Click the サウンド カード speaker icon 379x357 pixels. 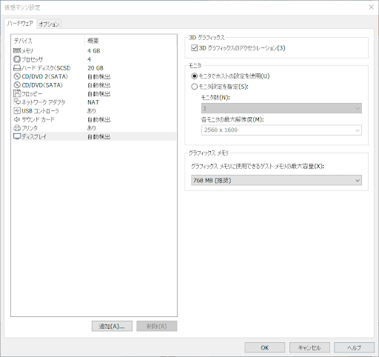pyautogui.click(x=17, y=119)
